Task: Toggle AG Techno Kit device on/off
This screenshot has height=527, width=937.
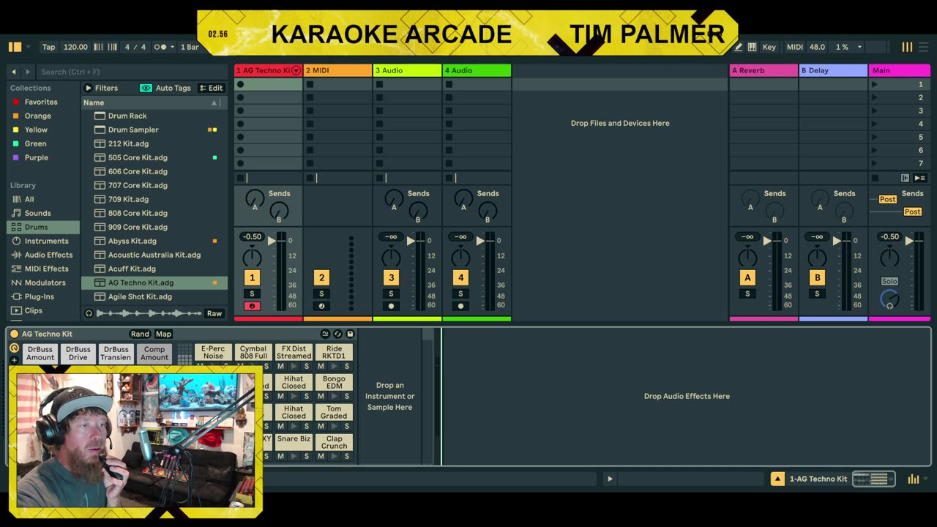Action: pos(14,334)
